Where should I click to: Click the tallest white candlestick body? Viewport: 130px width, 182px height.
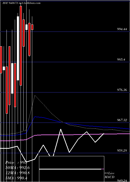[18, 48]
